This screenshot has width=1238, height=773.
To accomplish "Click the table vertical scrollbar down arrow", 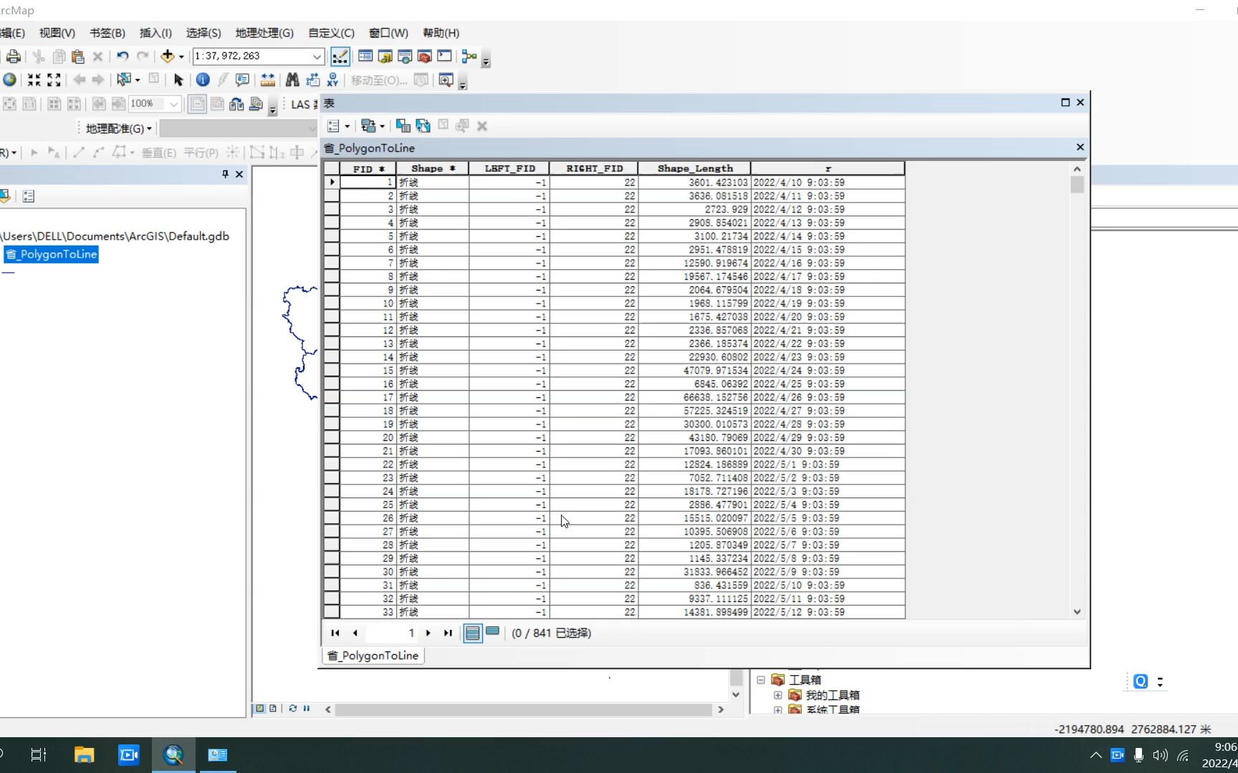I will [1077, 612].
